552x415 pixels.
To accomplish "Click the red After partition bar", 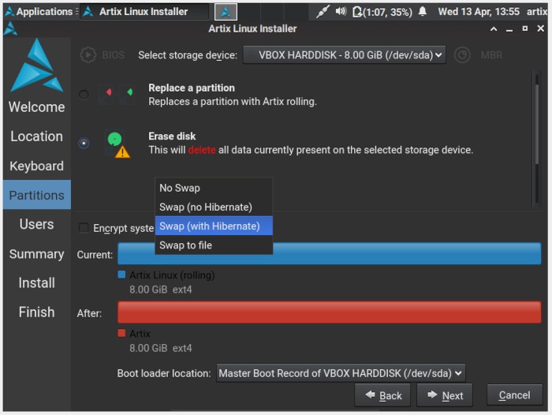I will (330, 312).
